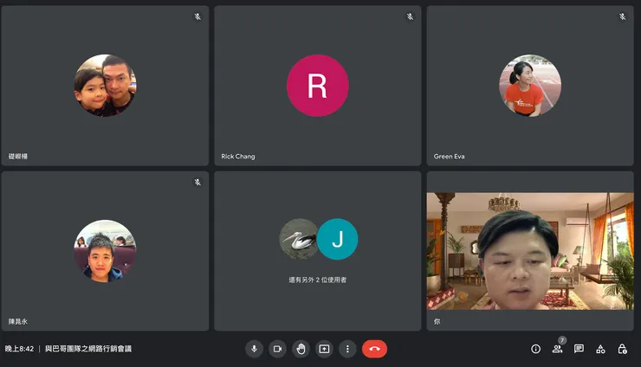
Task: Click the teal J avatar
Action: [337, 239]
